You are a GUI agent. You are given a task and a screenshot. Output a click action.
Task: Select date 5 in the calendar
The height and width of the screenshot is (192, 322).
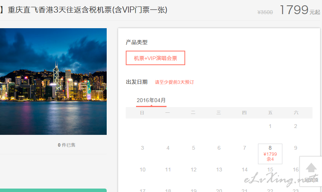click(x=194, y=148)
